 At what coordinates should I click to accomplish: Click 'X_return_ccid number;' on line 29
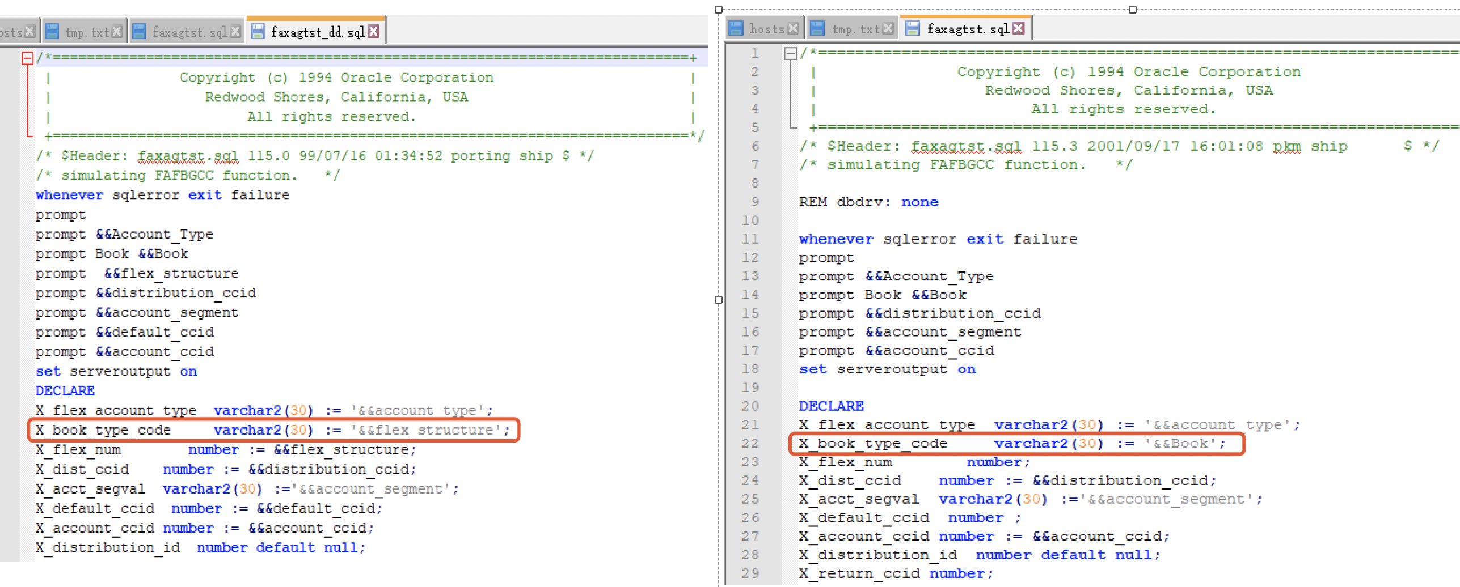pos(896,573)
